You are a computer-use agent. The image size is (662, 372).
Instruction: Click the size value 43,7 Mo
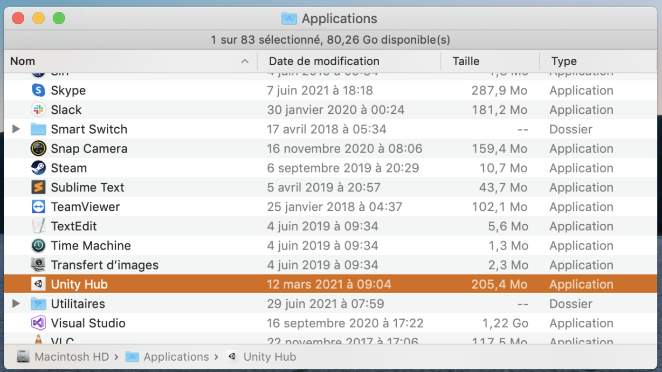(x=504, y=188)
